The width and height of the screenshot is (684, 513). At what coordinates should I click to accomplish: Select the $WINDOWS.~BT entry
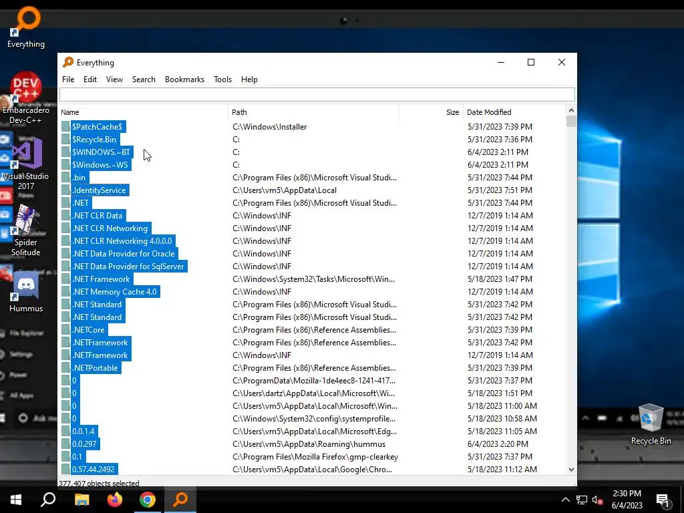tap(101, 152)
